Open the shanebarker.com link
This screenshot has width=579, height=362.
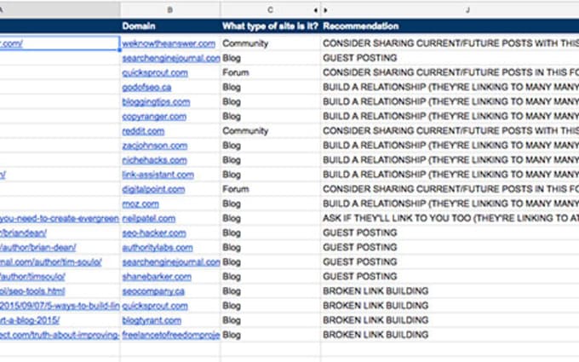click(x=157, y=277)
